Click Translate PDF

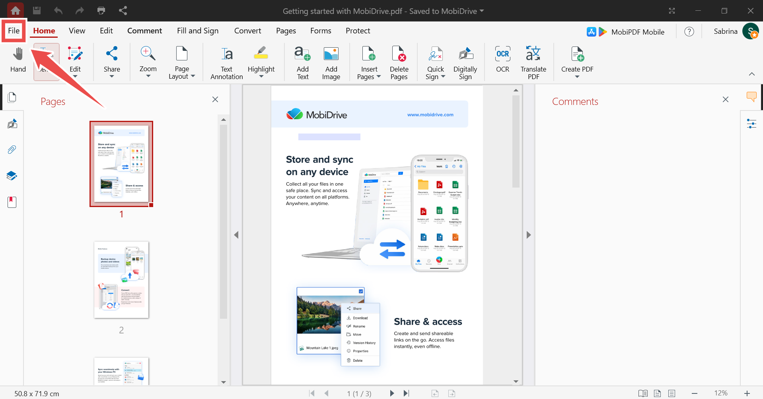click(533, 62)
